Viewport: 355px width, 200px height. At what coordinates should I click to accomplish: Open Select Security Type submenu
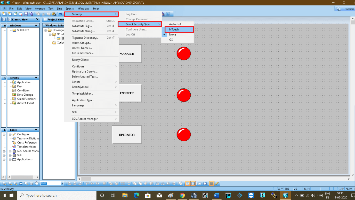(x=140, y=24)
